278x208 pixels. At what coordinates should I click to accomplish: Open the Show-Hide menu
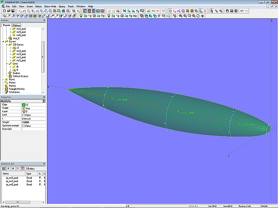pos(50,7)
